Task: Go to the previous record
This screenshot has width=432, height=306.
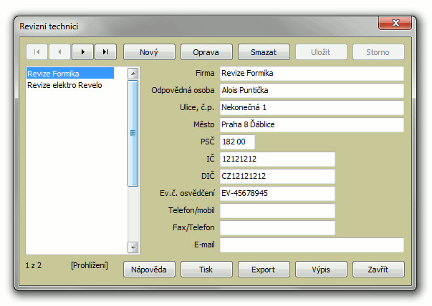Action: point(59,52)
